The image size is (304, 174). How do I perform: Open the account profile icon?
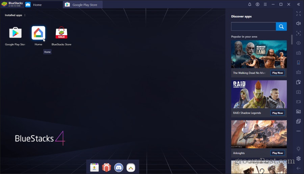(257, 4)
